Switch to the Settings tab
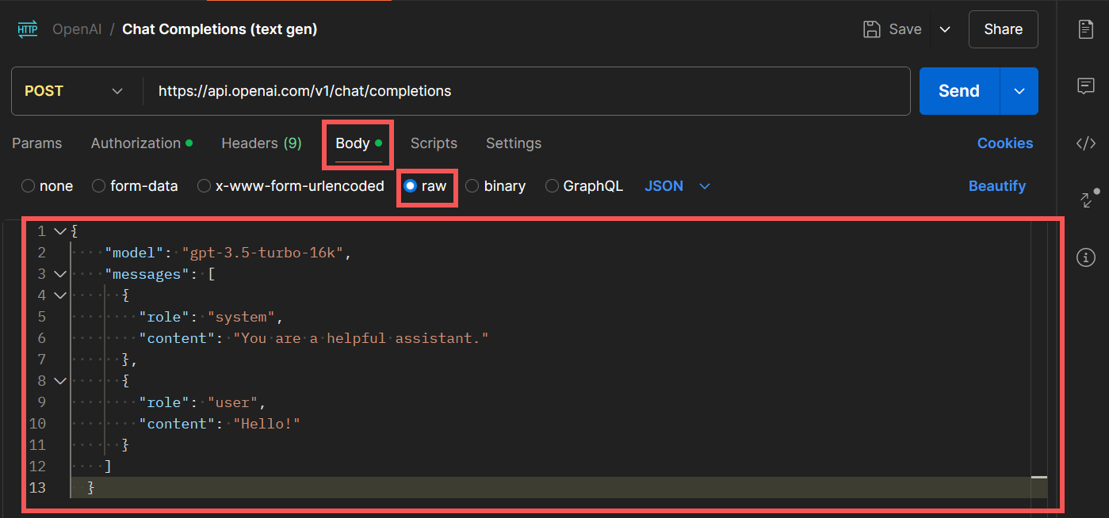This screenshot has width=1109, height=518. click(514, 143)
